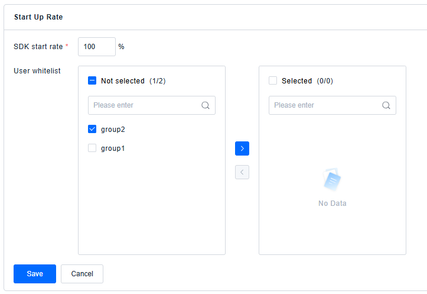Click the User whitelist label

[37, 71]
